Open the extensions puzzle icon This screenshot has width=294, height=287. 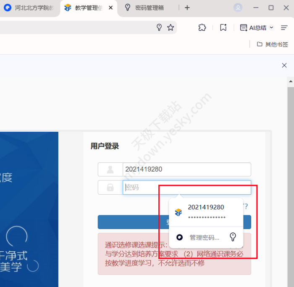[x=202, y=27]
